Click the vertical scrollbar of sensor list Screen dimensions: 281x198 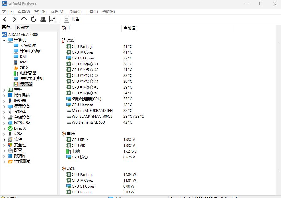[279, 107]
